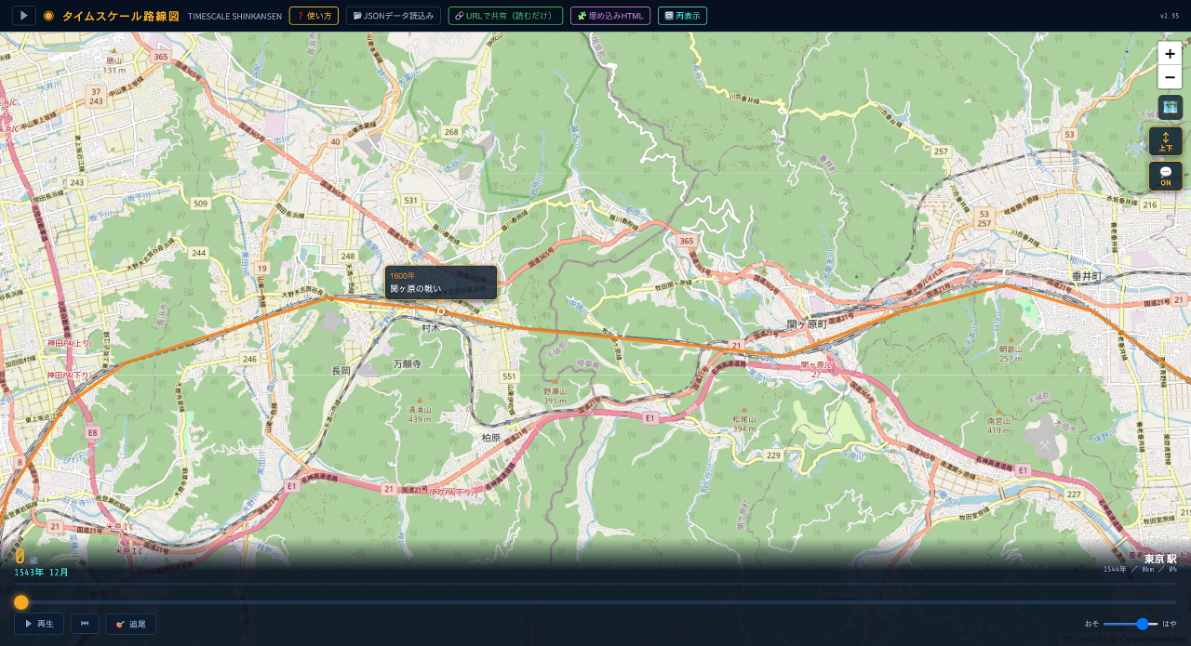Toggle the 追尾 follow mode button
Viewport: 1191px width, 646px height.
point(130,624)
